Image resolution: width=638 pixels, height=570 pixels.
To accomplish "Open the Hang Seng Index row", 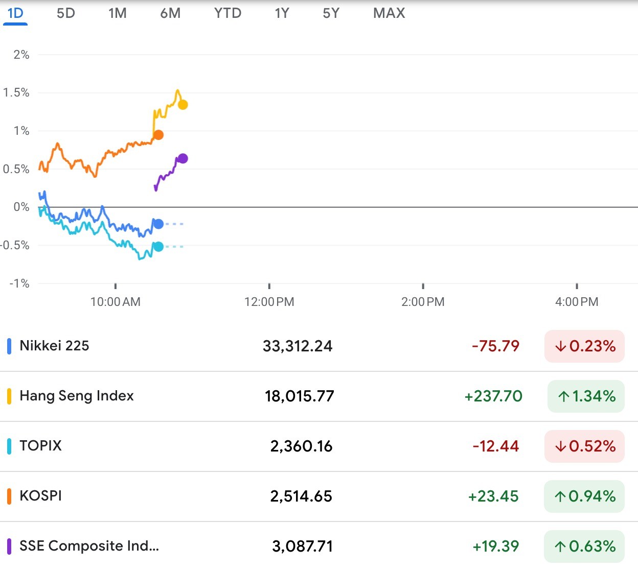I will [77, 396].
